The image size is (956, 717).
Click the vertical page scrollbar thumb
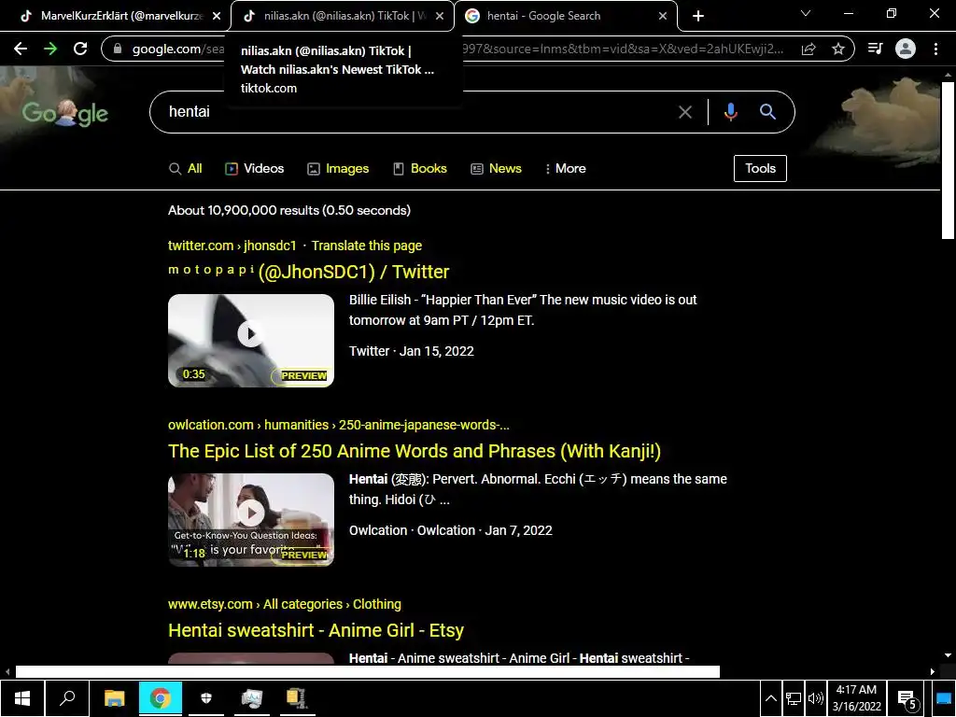click(948, 161)
